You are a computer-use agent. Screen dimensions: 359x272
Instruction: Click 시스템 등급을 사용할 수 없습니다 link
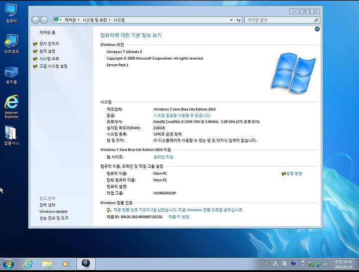click(x=182, y=116)
